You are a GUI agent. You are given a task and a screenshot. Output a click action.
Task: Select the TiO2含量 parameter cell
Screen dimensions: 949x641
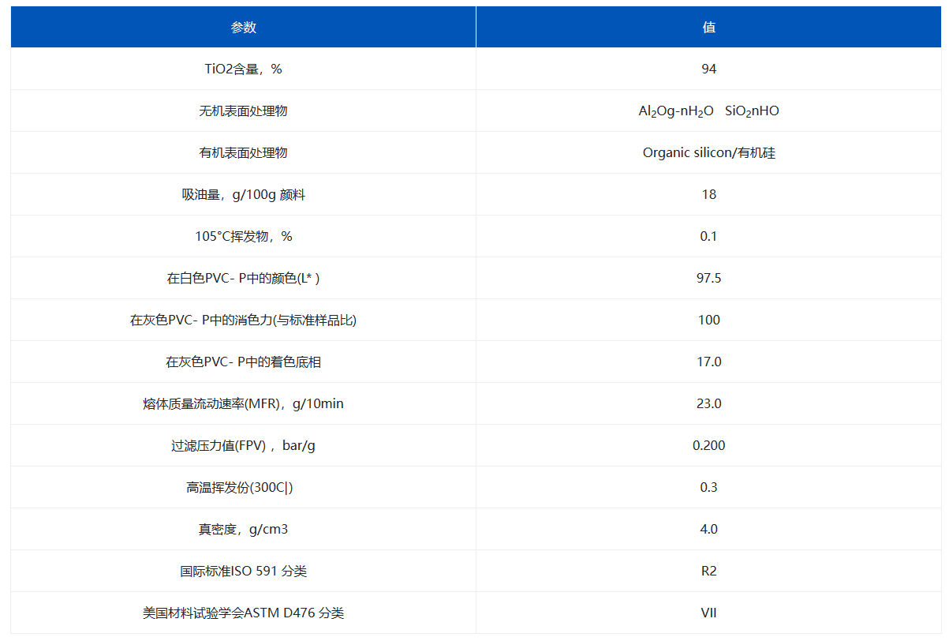click(x=243, y=69)
